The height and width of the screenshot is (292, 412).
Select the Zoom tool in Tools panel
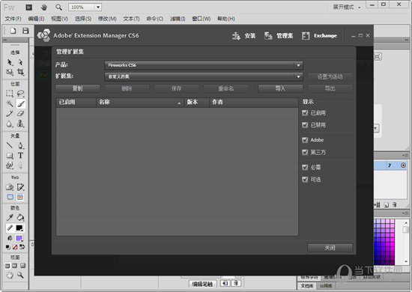[x=20, y=276]
